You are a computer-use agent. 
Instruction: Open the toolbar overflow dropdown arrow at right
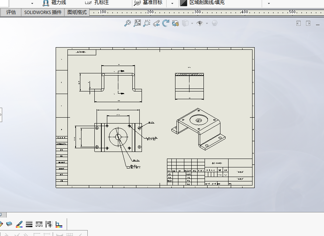tap(269, 3)
